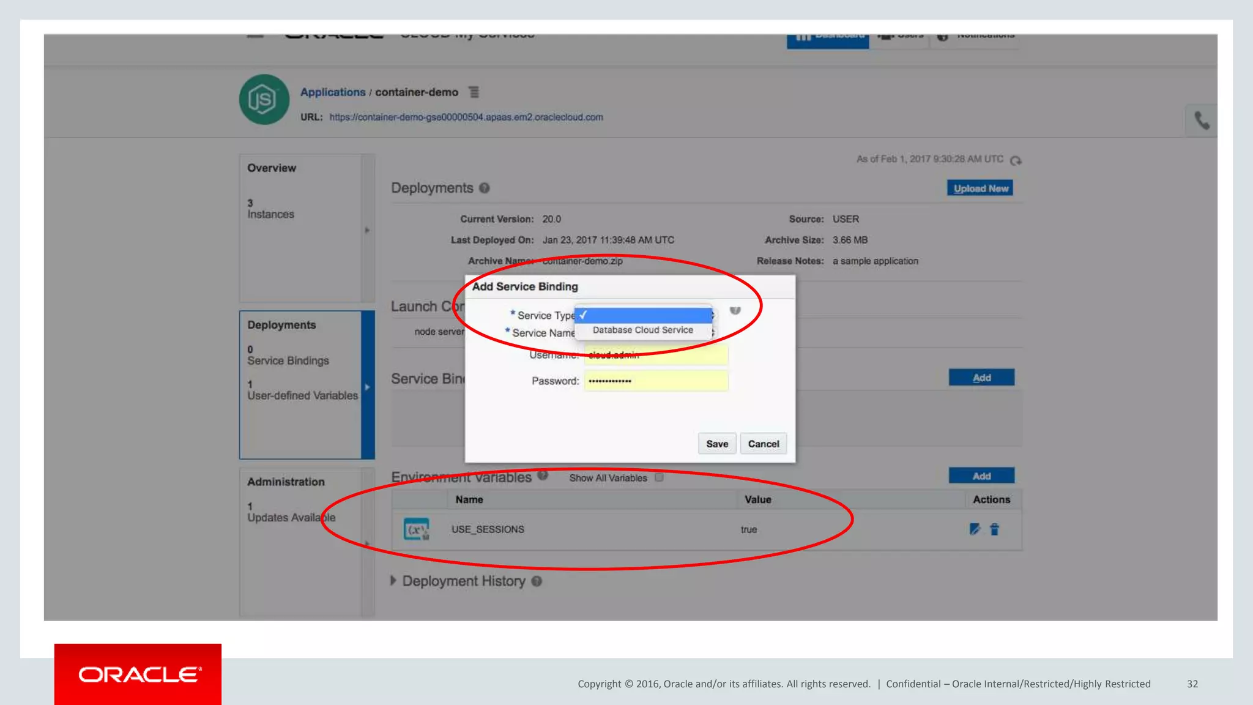Click the Node.js application icon
Screen dimensions: 1253x705
coord(264,100)
